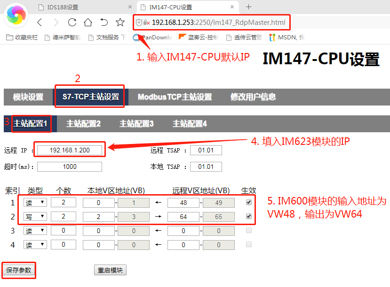This screenshot has width=390, height=287.
Task: Click the shield security icon in address bar
Action: (139, 23)
